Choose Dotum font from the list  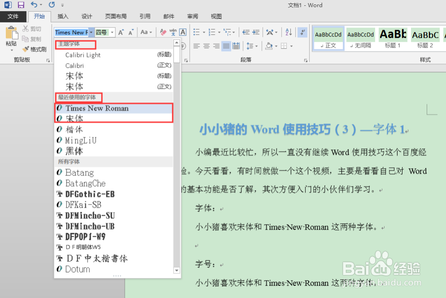pos(114,269)
